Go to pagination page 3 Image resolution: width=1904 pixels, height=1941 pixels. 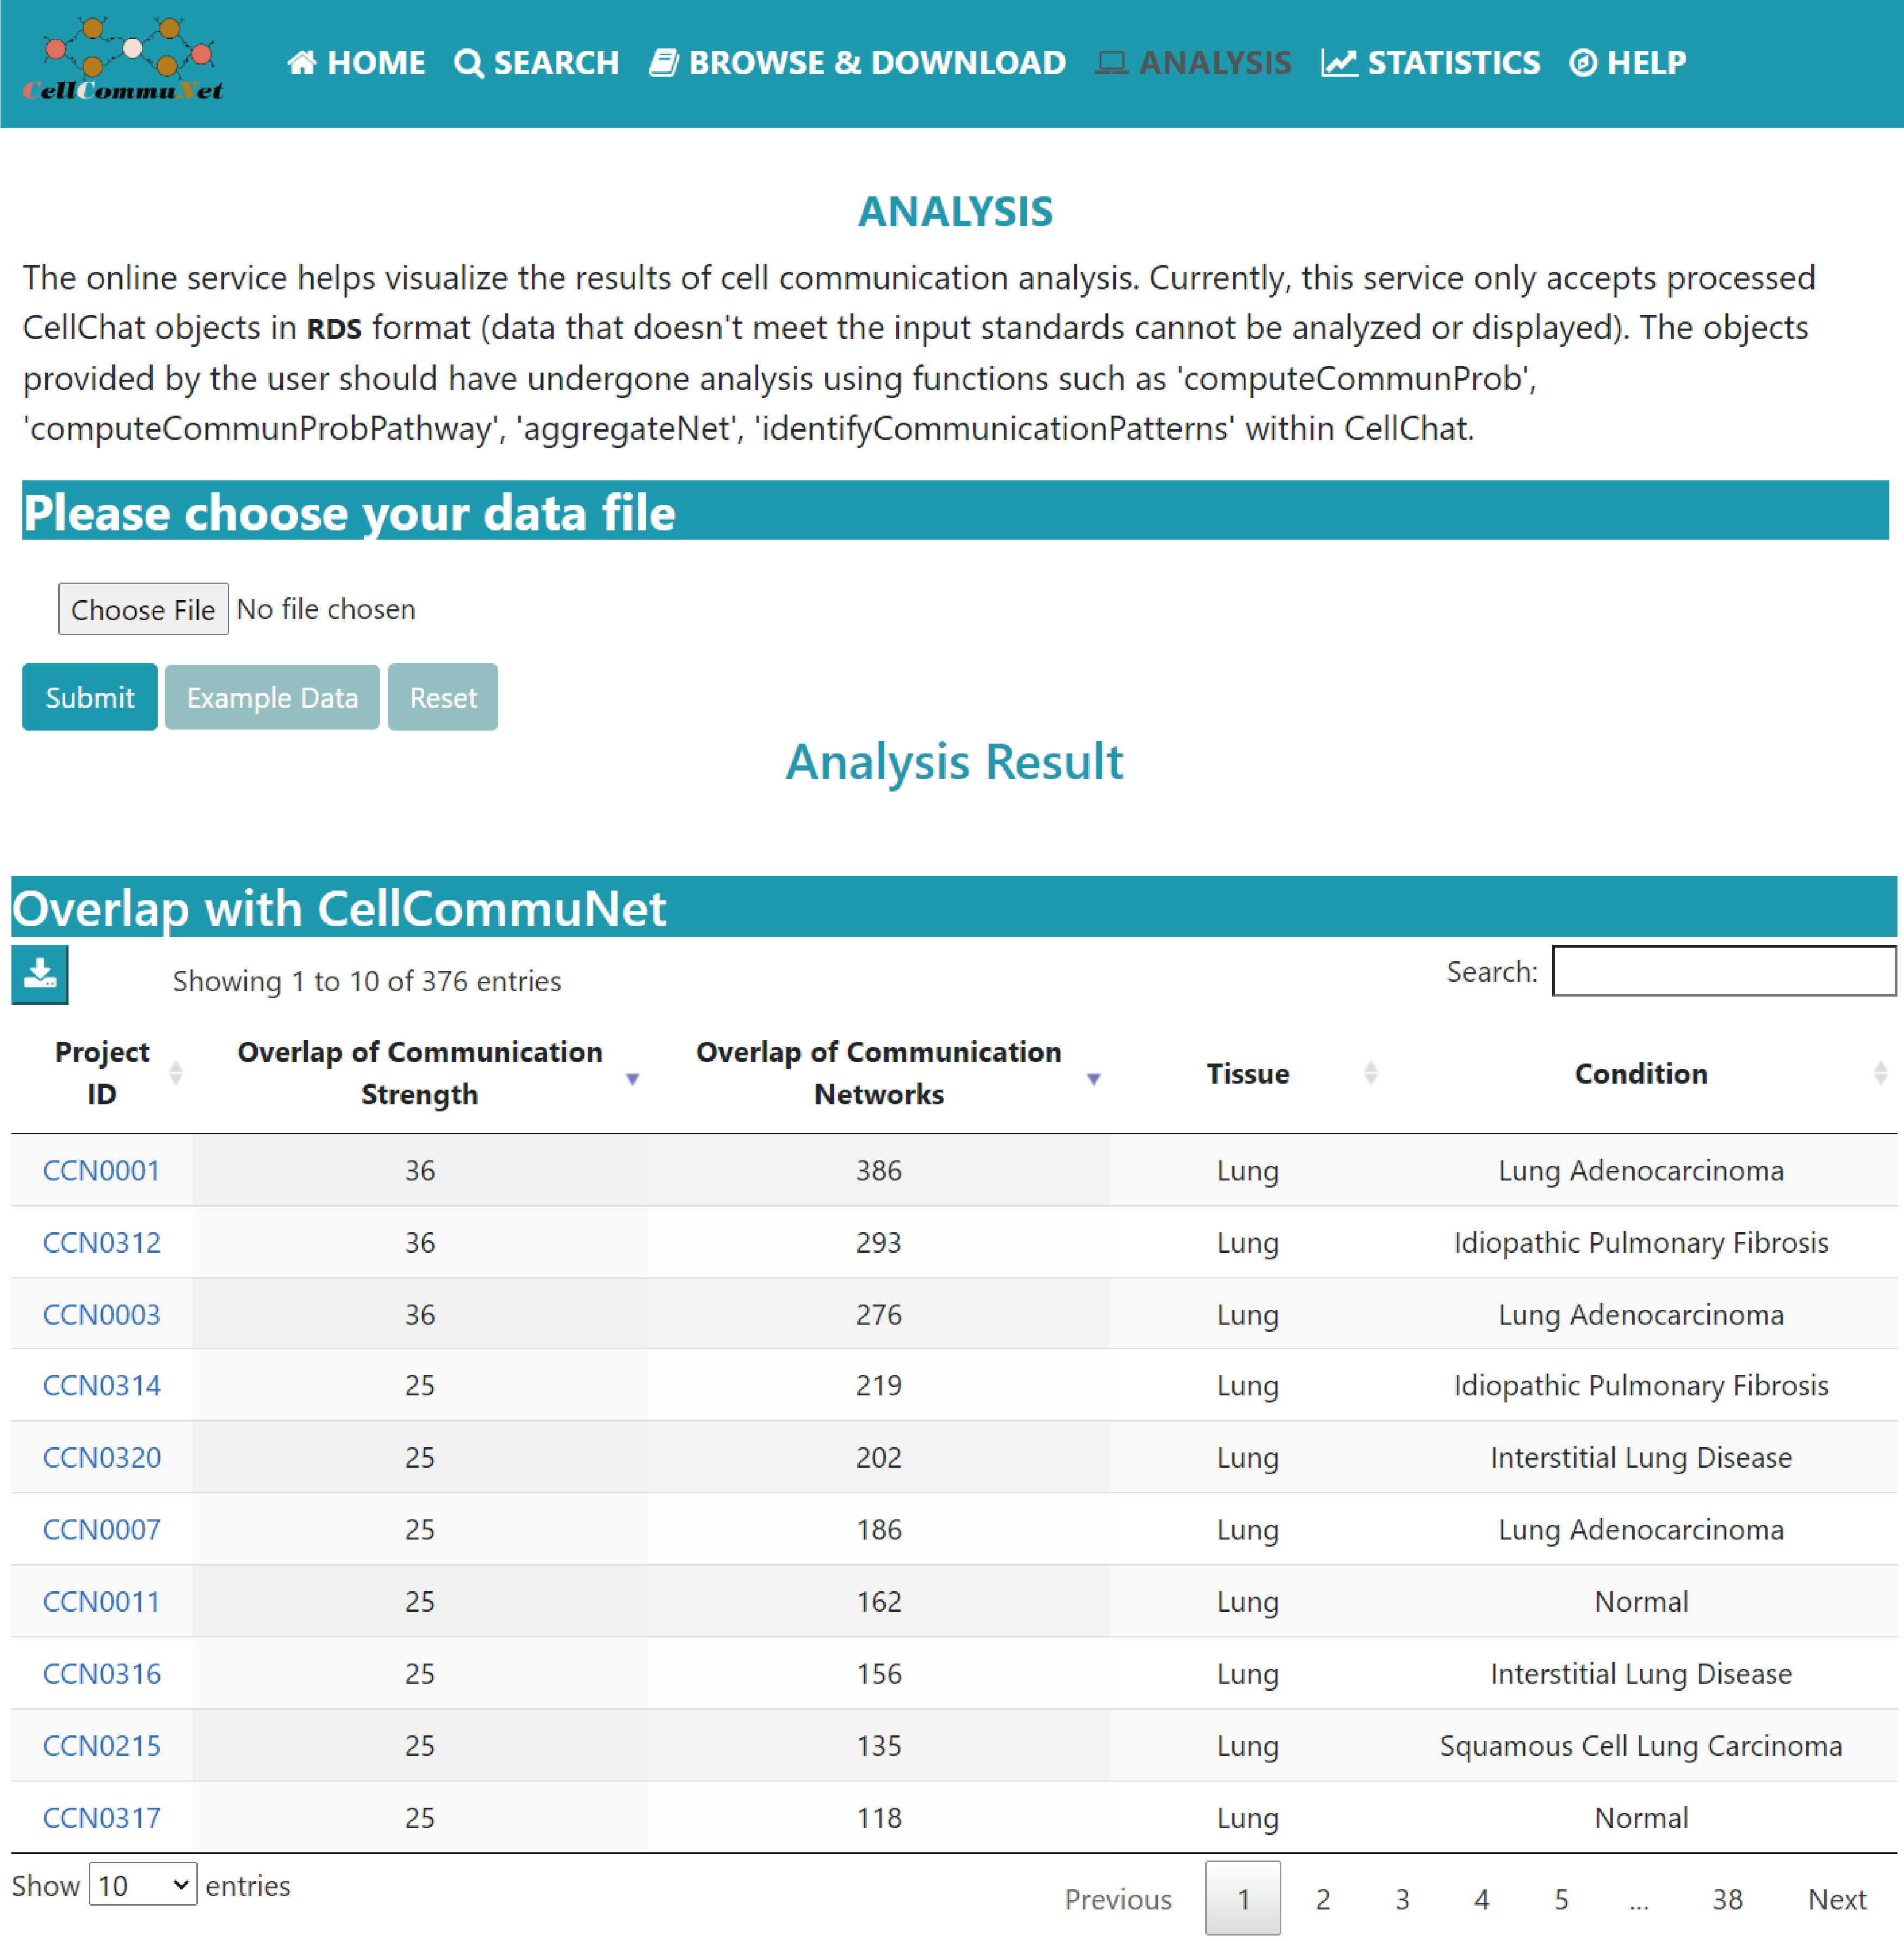coord(1402,1899)
